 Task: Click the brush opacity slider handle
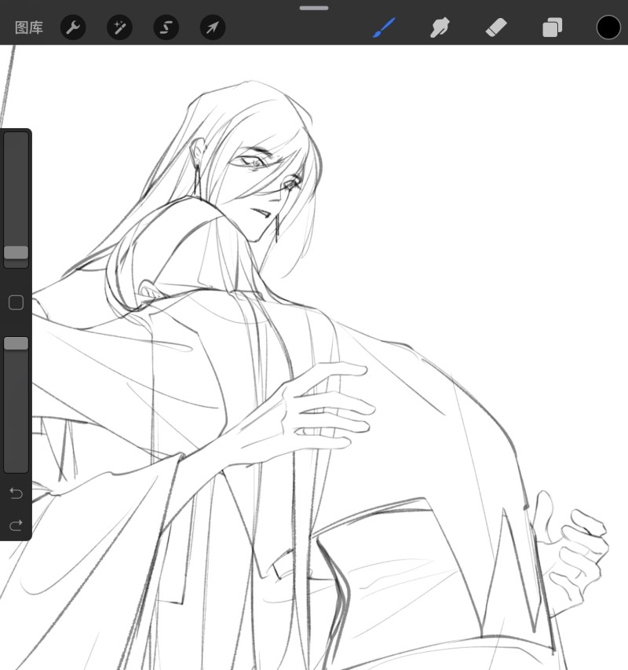click(16, 343)
